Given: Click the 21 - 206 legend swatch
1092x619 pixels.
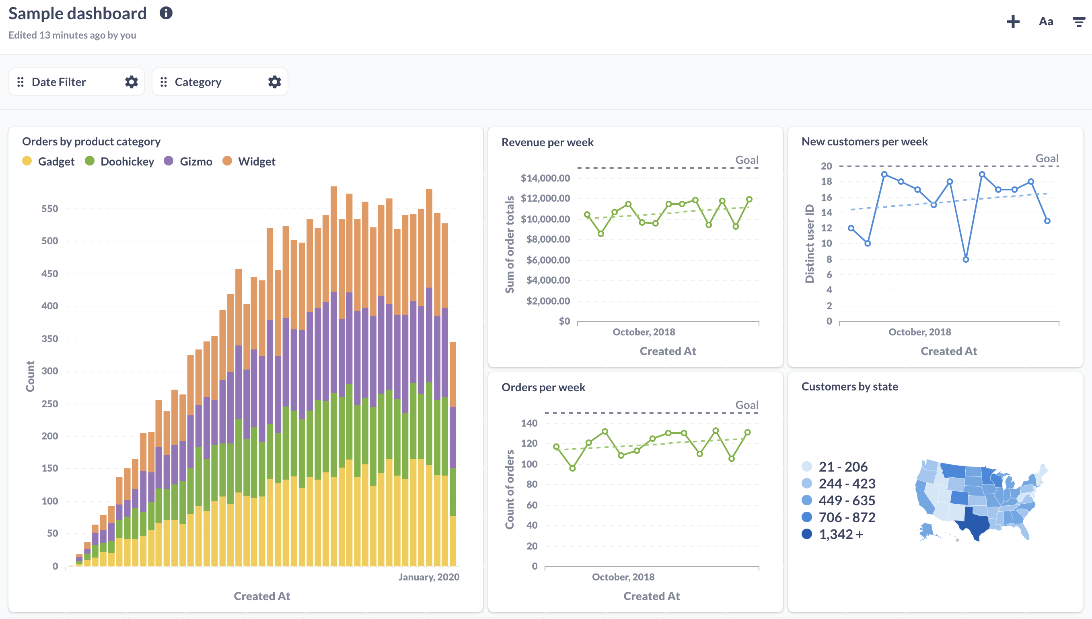Looking at the screenshot, I should click(806, 466).
